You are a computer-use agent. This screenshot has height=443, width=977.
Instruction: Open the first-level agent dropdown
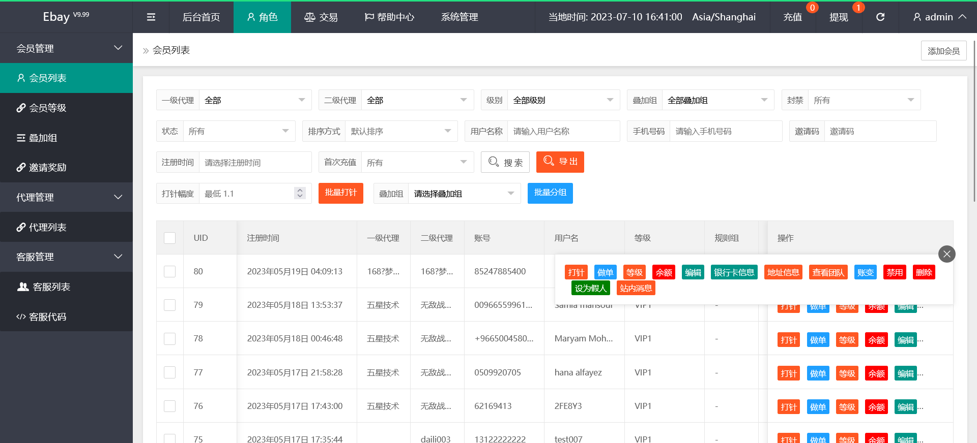tap(254, 100)
